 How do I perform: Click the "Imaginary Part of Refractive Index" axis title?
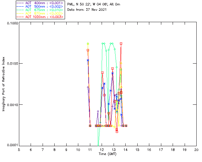tap(4, 84)
